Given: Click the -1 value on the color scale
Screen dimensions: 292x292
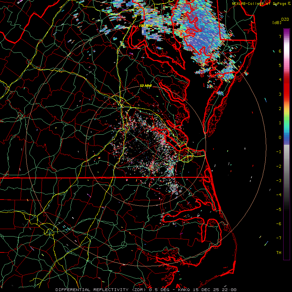Looking at the screenshot, I should tap(279, 152).
